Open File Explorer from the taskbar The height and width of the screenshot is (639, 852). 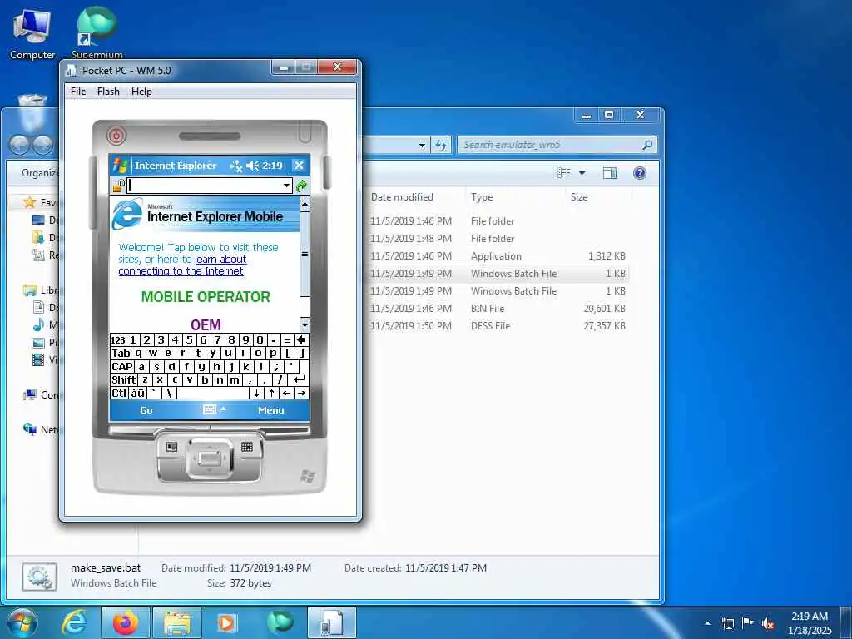176,622
